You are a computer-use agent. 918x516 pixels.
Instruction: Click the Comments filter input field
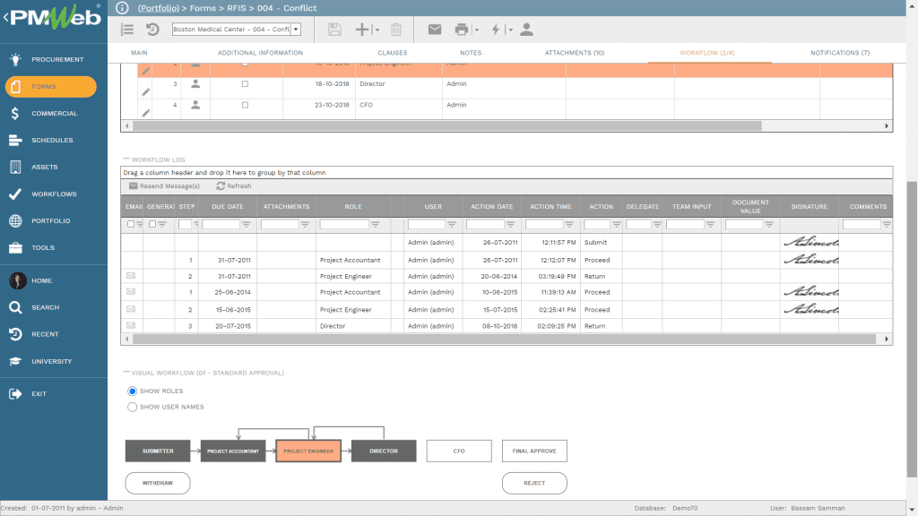pyautogui.click(x=862, y=224)
